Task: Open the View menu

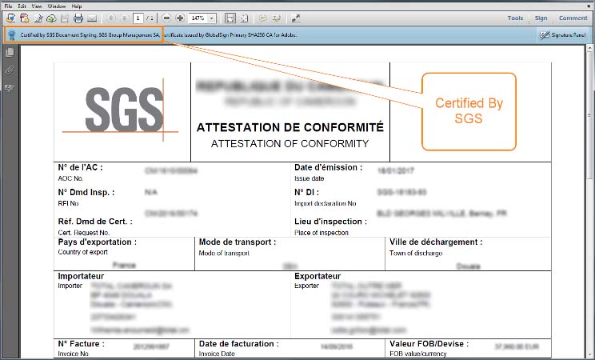Action: (37, 6)
